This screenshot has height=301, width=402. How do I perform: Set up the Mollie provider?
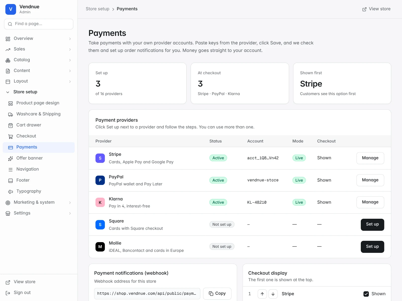click(x=372, y=247)
